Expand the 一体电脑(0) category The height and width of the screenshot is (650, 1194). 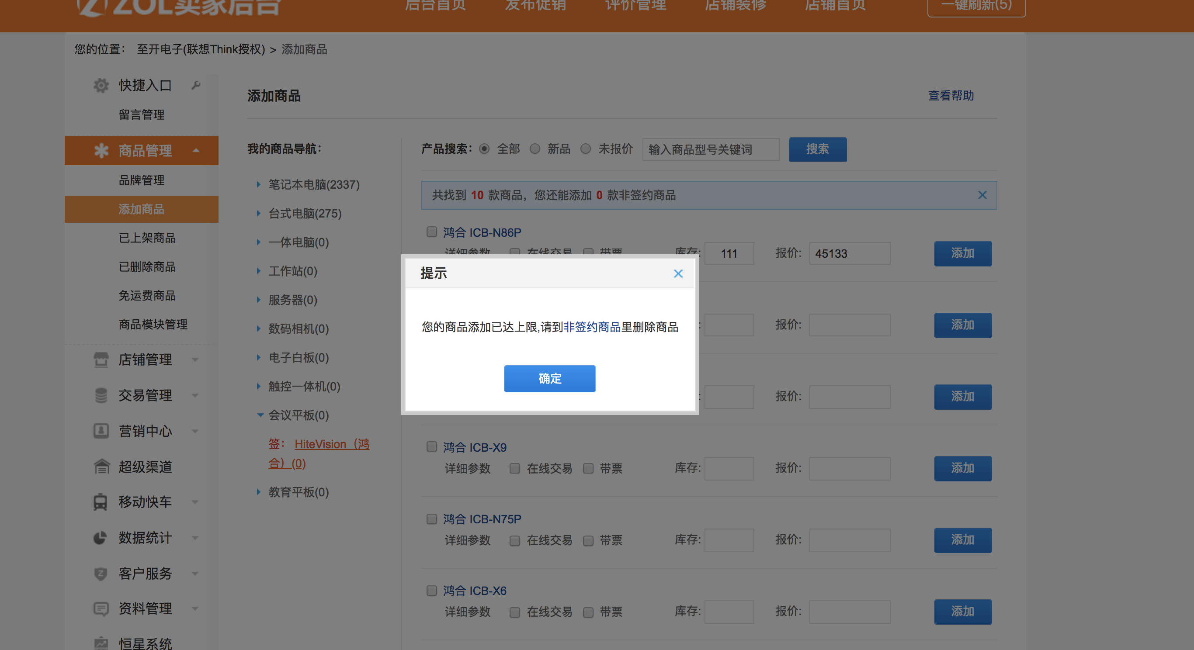[x=259, y=242]
